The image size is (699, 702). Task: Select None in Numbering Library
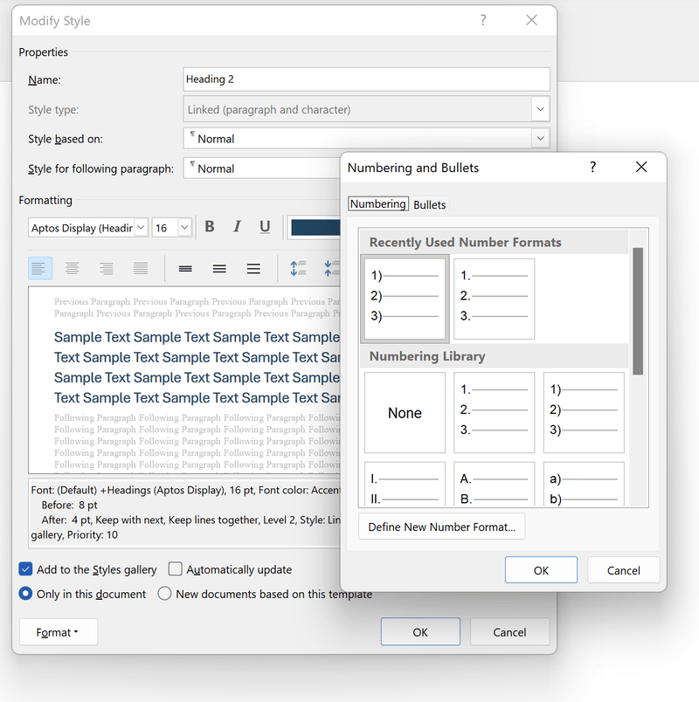pyautogui.click(x=405, y=412)
